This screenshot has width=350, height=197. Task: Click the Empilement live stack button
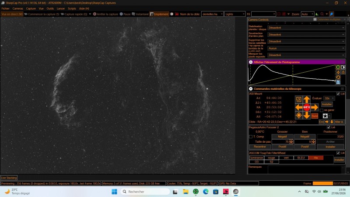159,14
